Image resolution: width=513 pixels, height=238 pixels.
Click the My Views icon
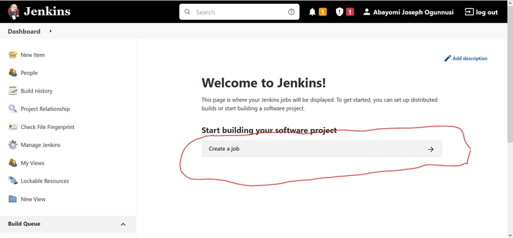tap(12, 163)
